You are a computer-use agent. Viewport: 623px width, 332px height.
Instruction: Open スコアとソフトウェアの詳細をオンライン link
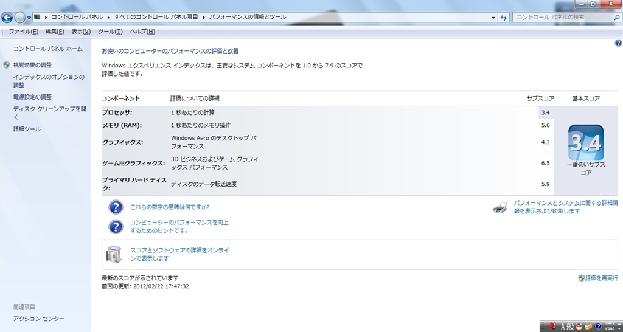(179, 254)
